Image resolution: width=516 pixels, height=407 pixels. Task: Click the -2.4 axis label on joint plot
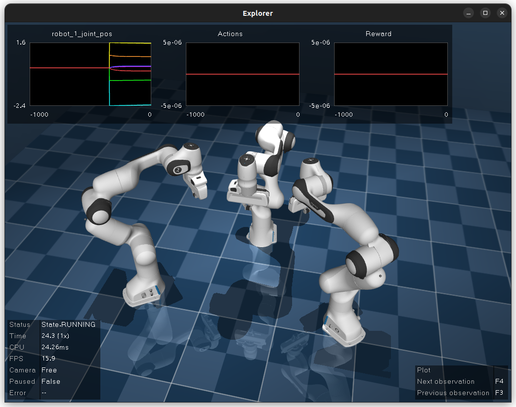point(19,106)
